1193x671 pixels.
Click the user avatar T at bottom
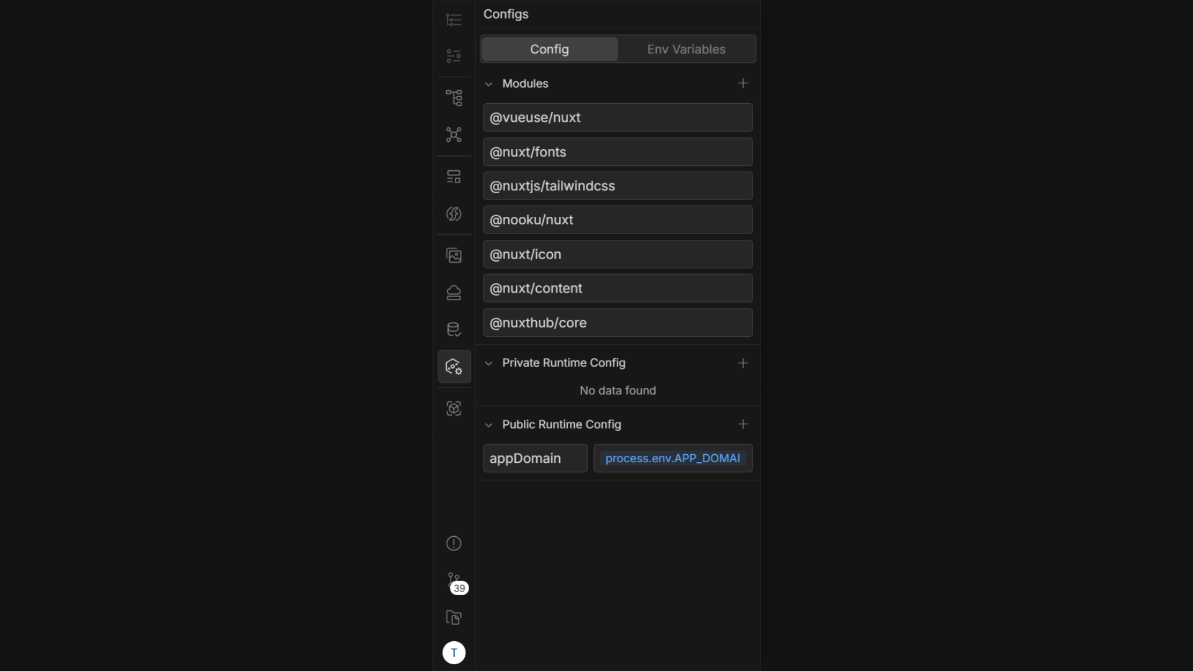[454, 652]
